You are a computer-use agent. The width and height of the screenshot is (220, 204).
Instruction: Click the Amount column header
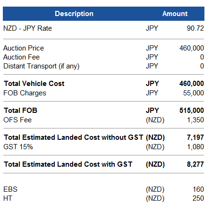(175, 14)
